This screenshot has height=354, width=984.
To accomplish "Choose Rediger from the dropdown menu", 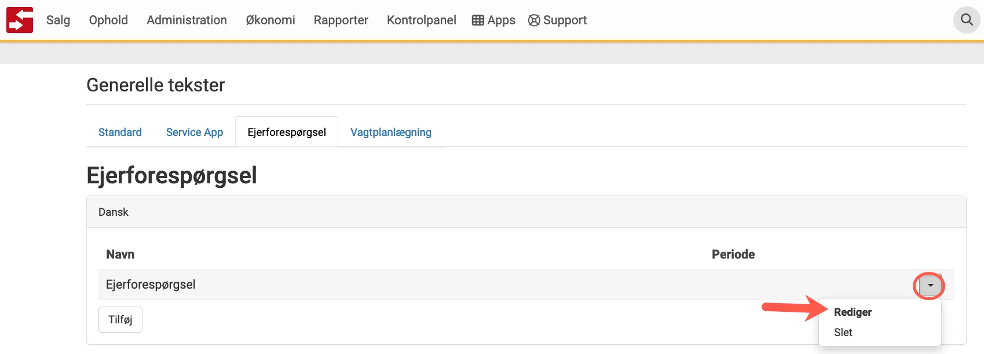I will click(853, 312).
